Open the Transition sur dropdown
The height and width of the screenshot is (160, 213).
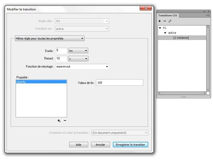[x=82, y=29]
